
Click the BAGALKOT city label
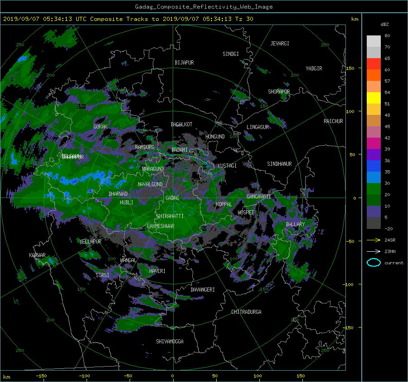pyautogui.click(x=181, y=124)
